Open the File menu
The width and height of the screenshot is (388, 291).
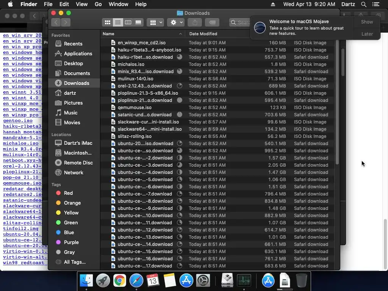tap(48, 4)
